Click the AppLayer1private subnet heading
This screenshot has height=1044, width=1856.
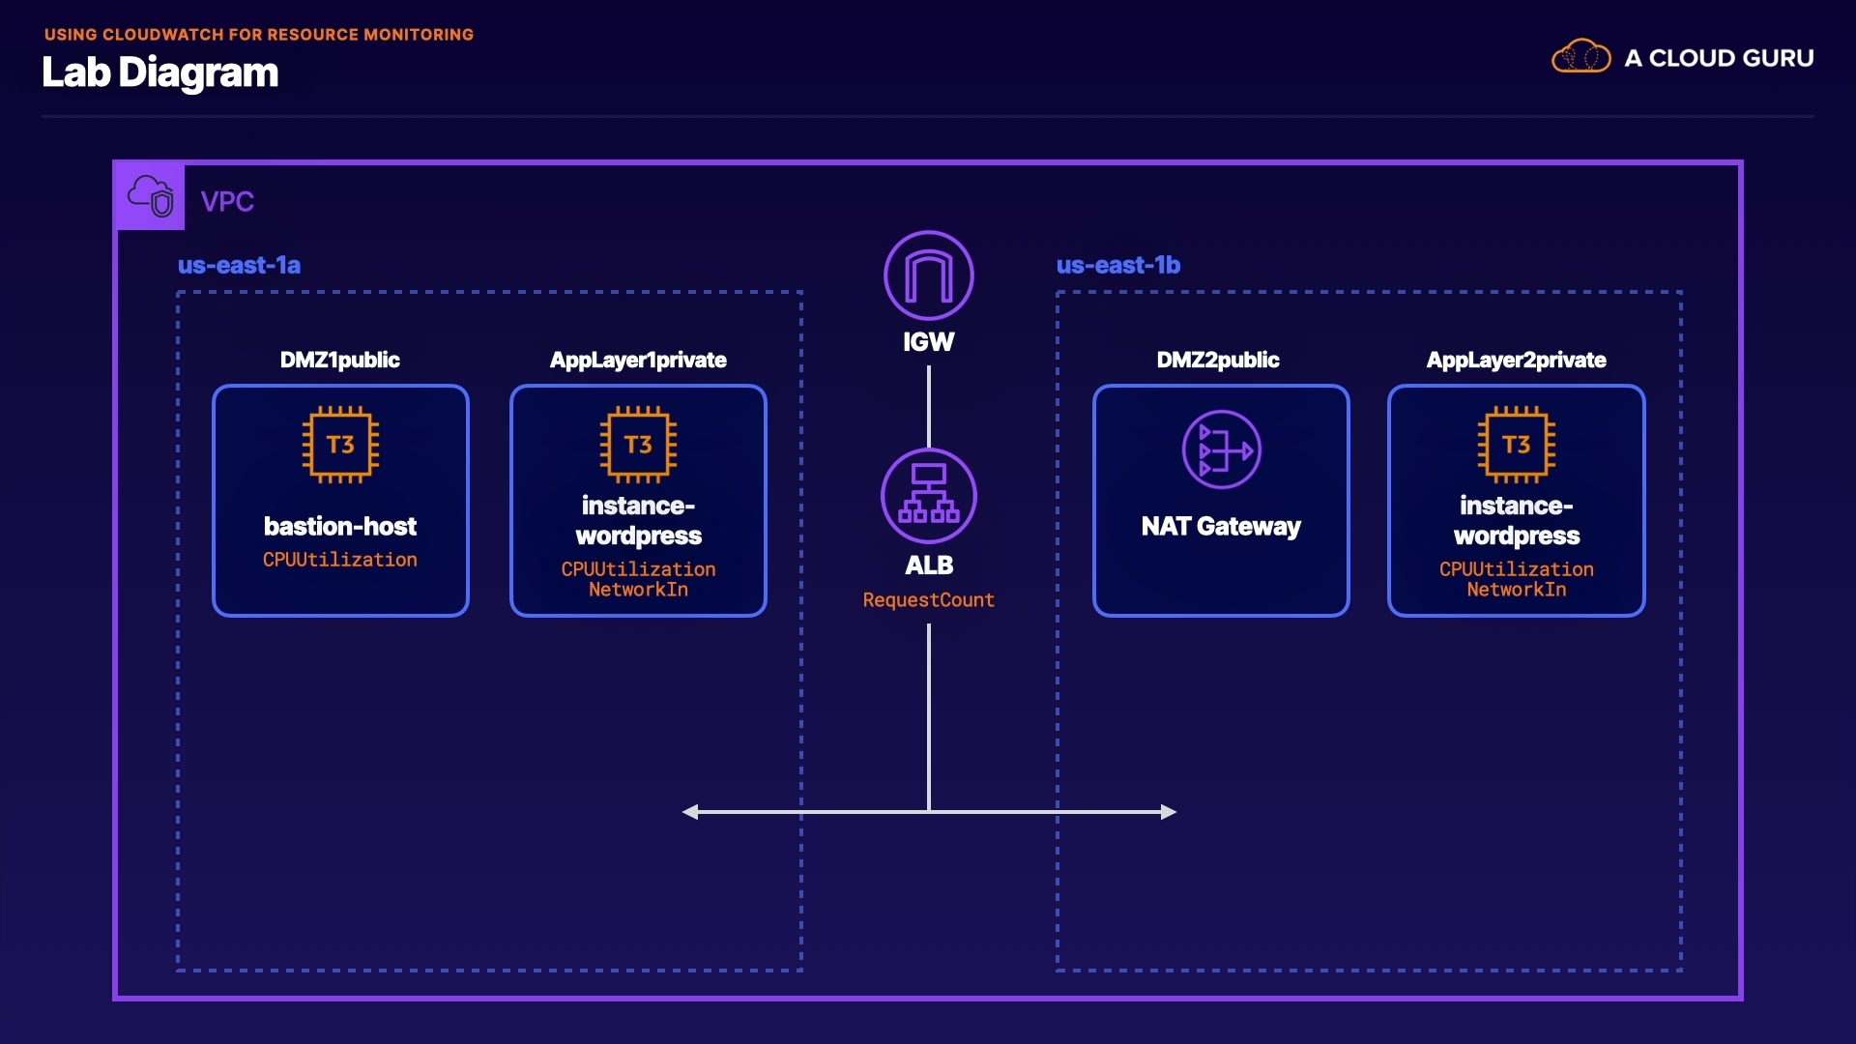coord(638,360)
